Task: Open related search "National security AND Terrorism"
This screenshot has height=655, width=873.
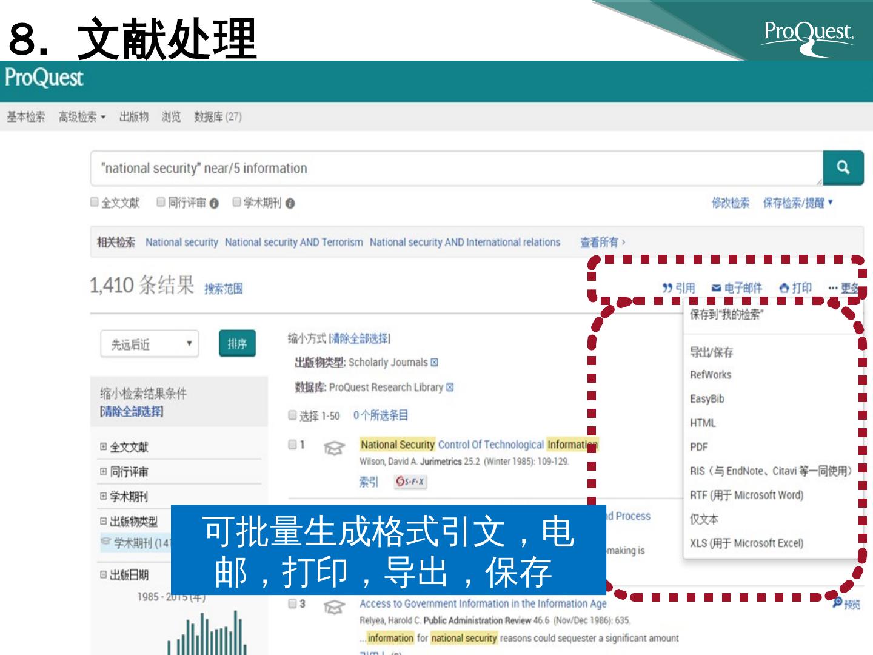Action: click(x=294, y=242)
